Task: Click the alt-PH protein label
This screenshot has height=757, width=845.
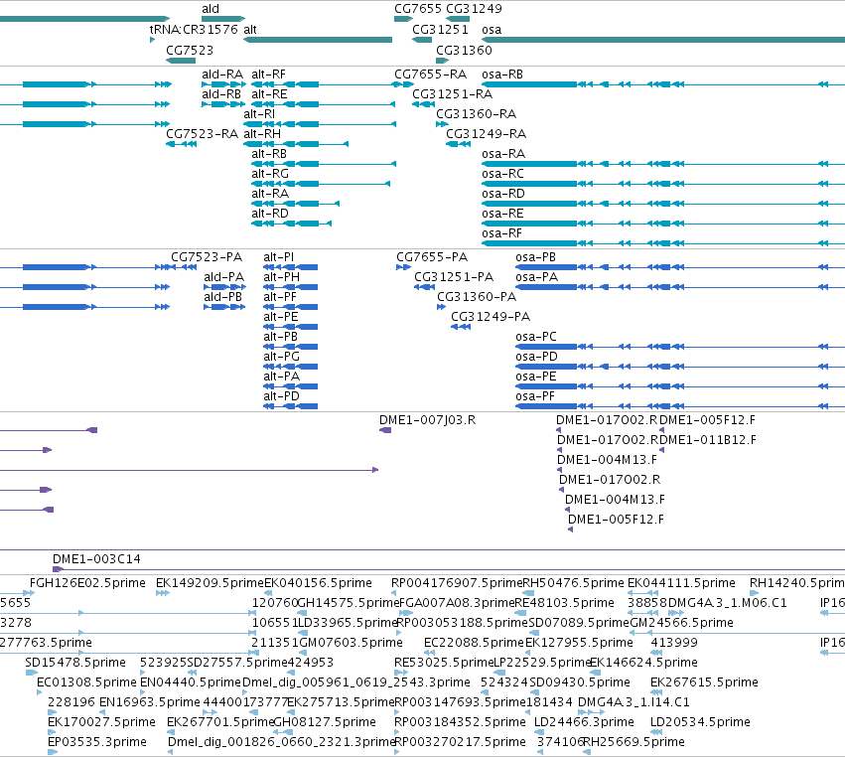Action: coord(281,277)
